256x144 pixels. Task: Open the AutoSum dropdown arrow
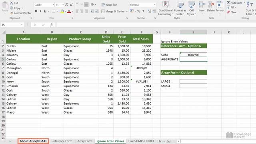tap(244, 3)
